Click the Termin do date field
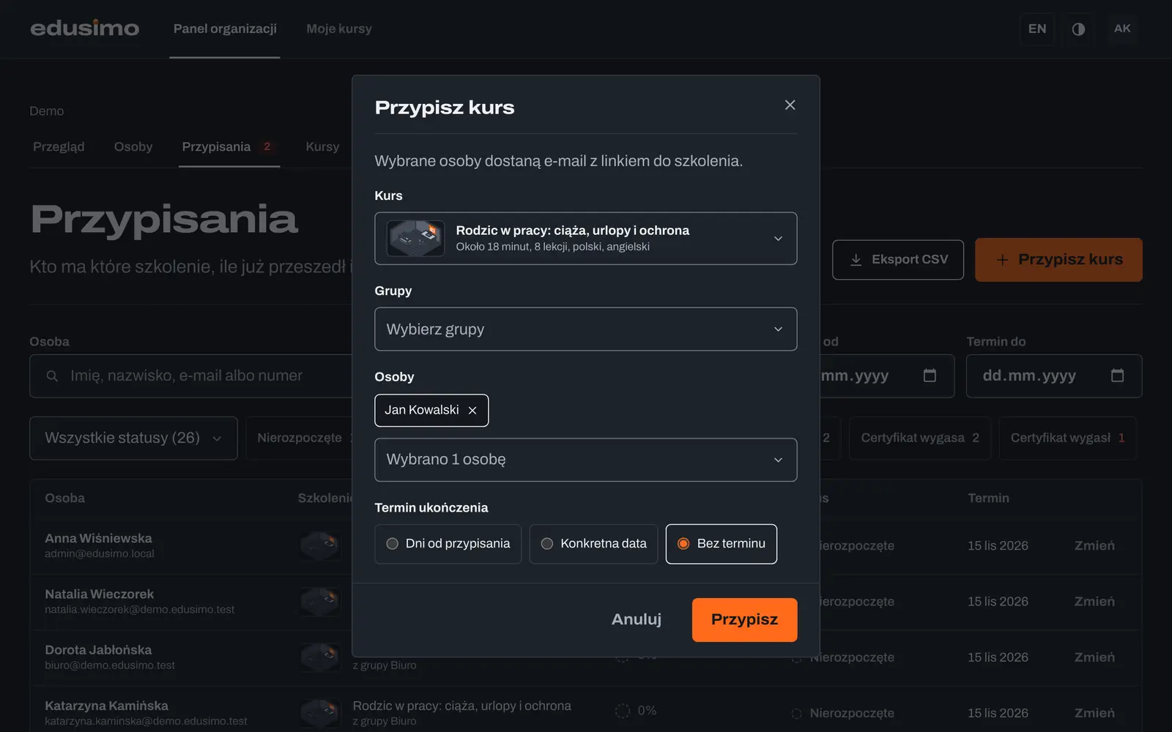The height and width of the screenshot is (732, 1172). pyautogui.click(x=1054, y=376)
